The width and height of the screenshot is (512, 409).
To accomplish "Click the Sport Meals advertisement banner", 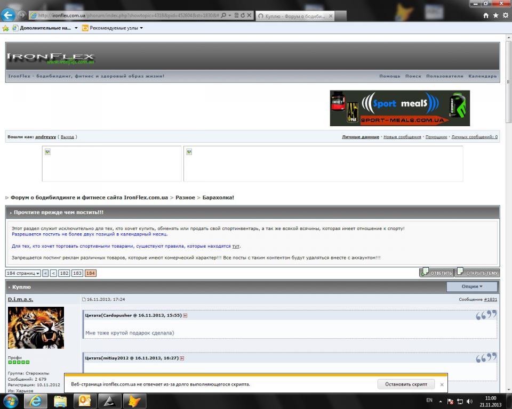I will [399, 108].
